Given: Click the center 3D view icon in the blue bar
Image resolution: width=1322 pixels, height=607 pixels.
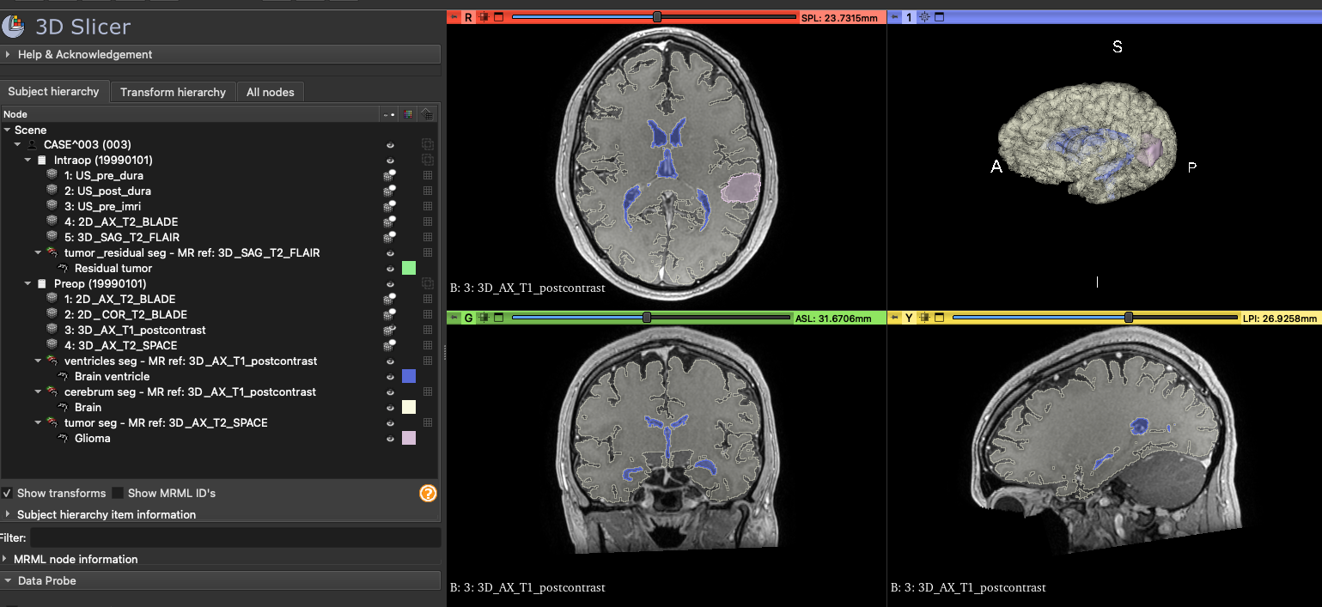Looking at the screenshot, I should click(x=924, y=16).
